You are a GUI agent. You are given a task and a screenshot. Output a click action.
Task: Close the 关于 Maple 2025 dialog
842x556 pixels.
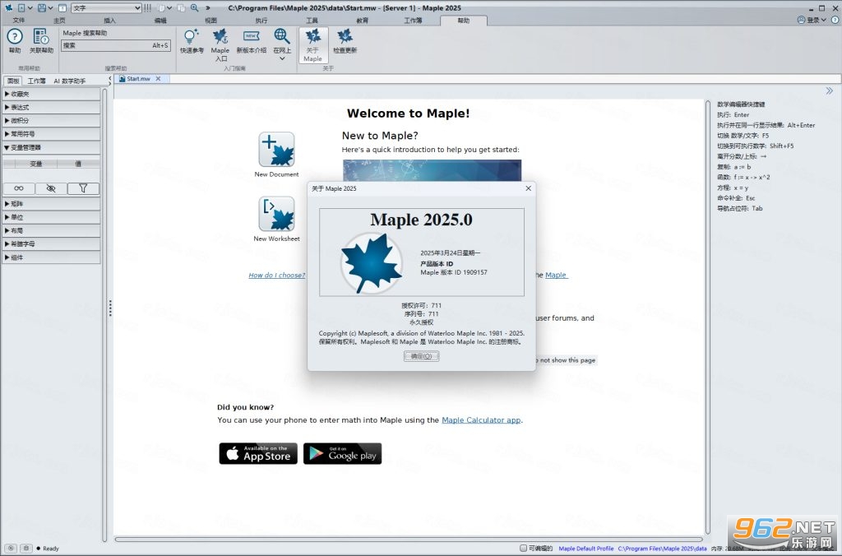[x=529, y=188]
